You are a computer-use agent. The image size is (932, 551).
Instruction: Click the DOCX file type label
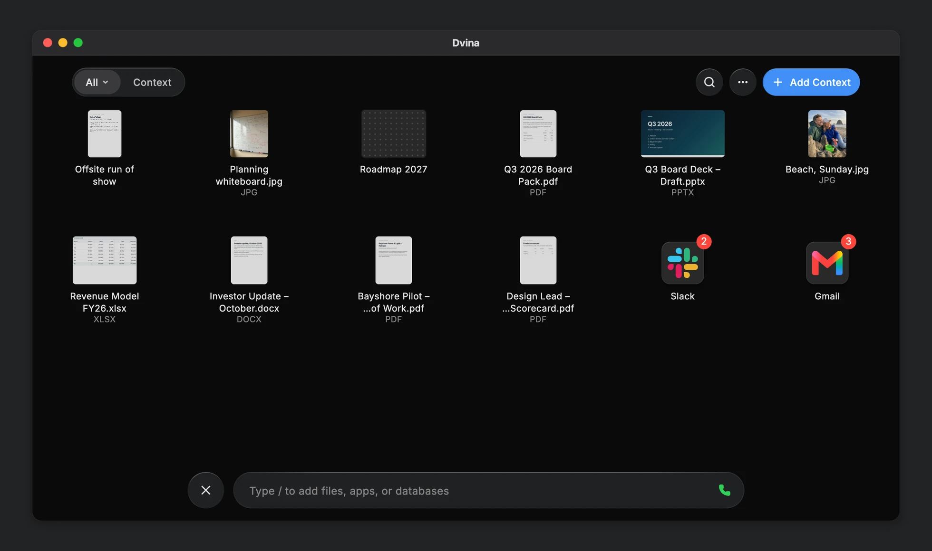pos(249,319)
